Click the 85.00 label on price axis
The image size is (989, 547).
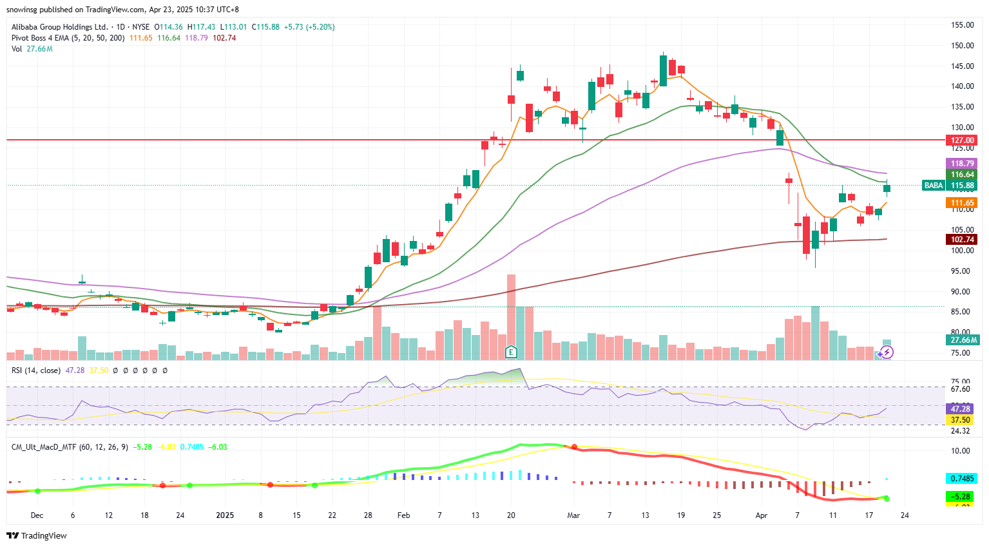(x=961, y=312)
